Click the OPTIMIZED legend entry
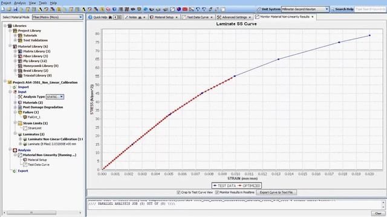Image resolution: width=387 pixels, height=217 pixels. pyautogui.click(x=249, y=186)
